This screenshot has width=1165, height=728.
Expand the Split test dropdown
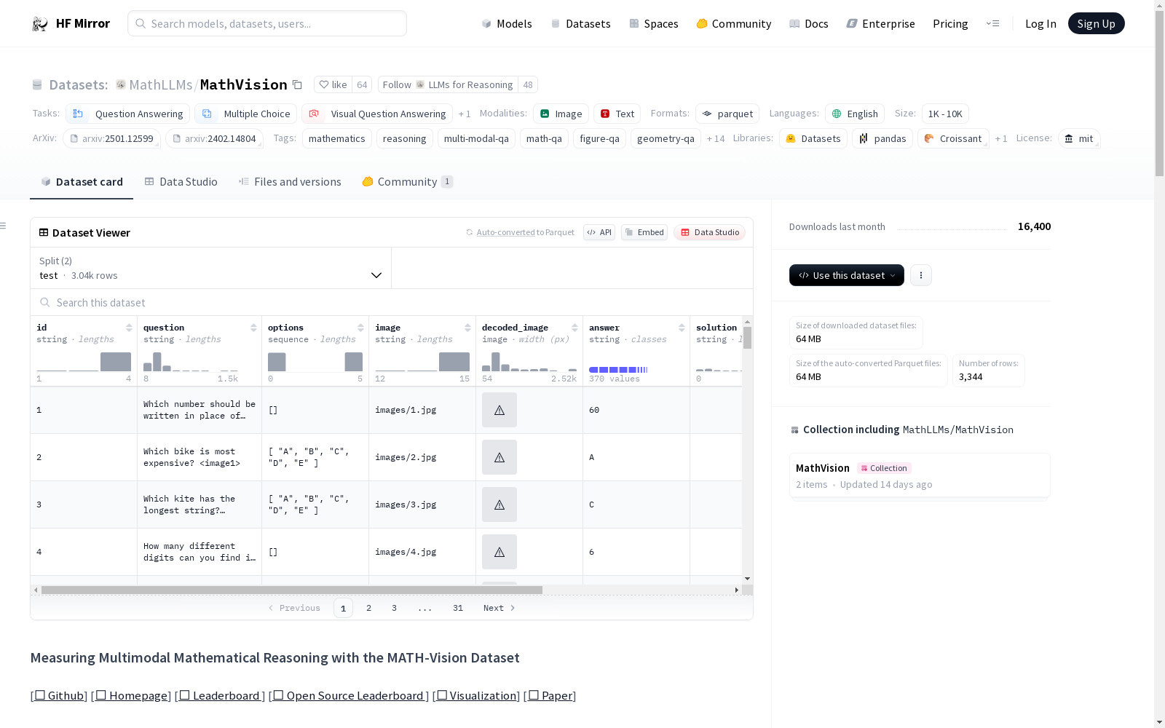[211, 268]
